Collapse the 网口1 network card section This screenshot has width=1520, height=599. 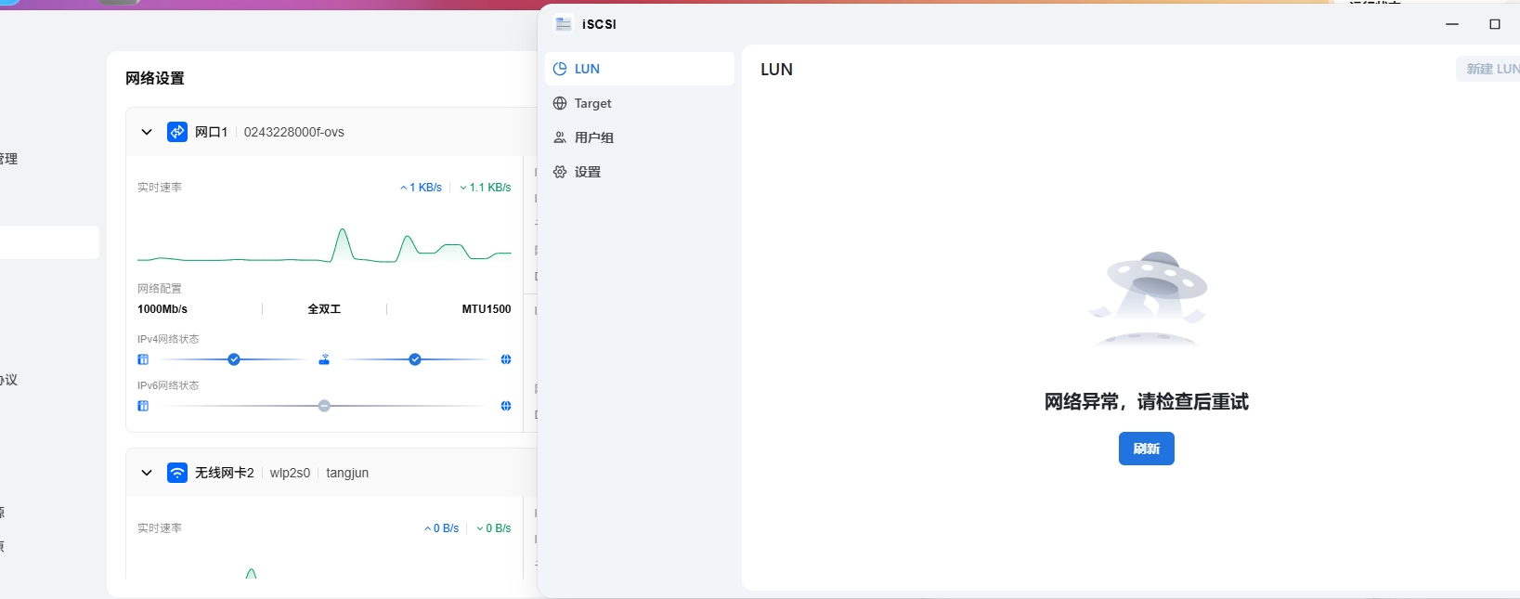[147, 132]
